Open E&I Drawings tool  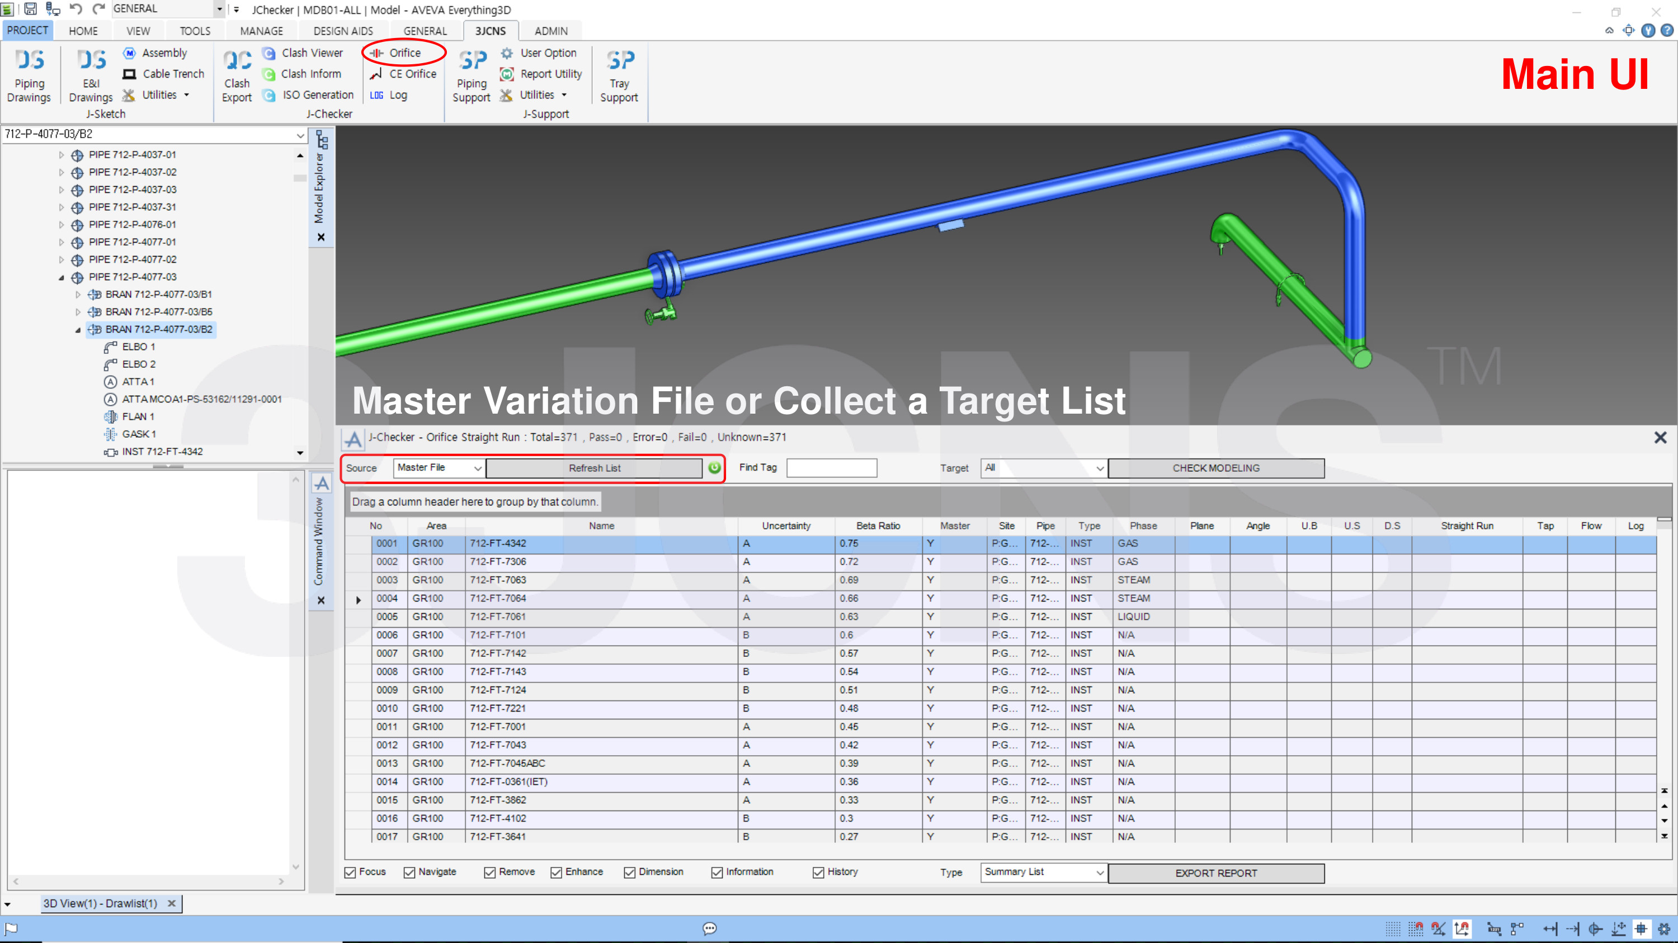[91, 75]
